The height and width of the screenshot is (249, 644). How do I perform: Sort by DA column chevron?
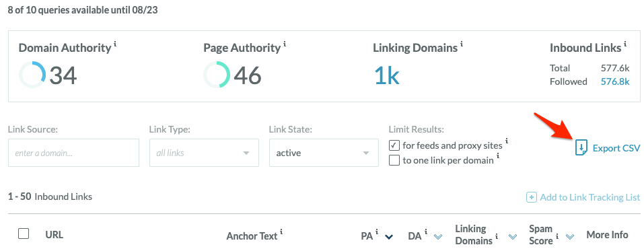[x=438, y=236]
